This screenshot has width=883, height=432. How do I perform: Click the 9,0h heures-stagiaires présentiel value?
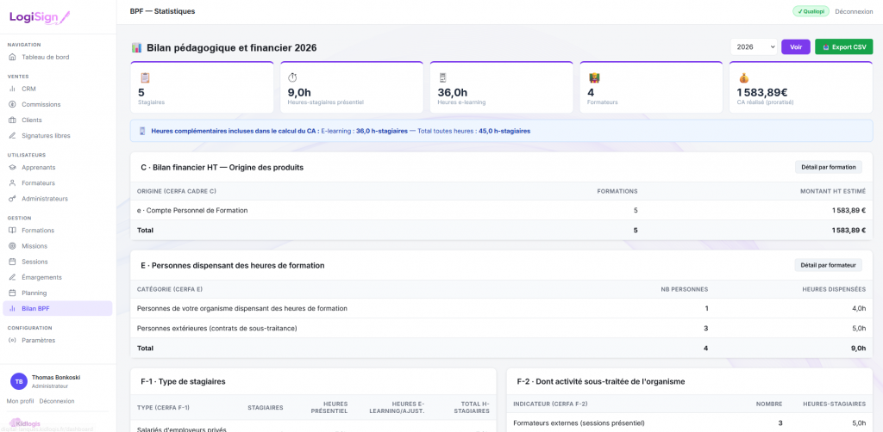(x=299, y=93)
